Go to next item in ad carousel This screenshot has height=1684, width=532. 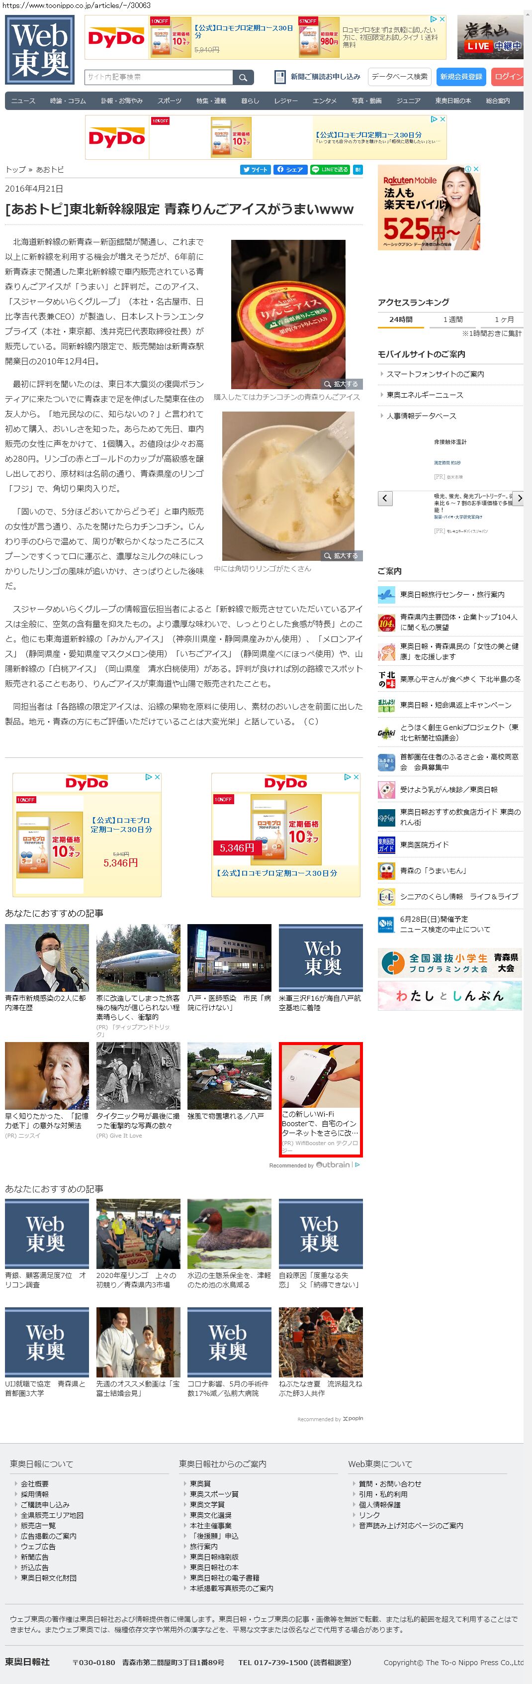point(519,499)
